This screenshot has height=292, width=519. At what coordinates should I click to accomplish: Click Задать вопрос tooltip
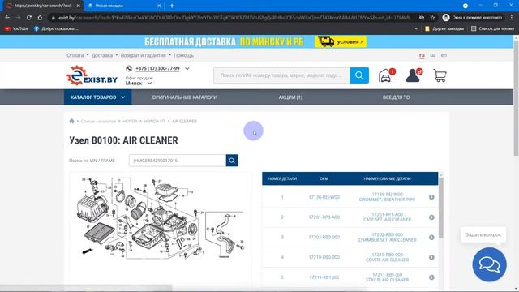click(x=483, y=234)
